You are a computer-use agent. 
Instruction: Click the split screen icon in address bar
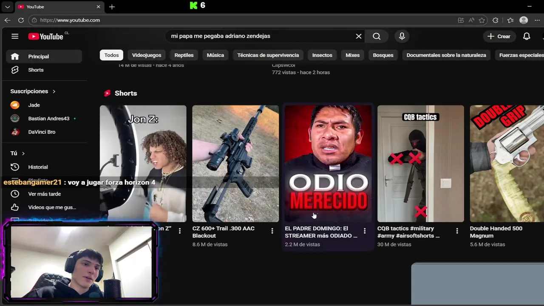(x=461, y=20)
